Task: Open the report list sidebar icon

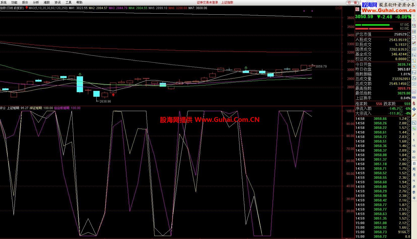Action: [414, 26]
